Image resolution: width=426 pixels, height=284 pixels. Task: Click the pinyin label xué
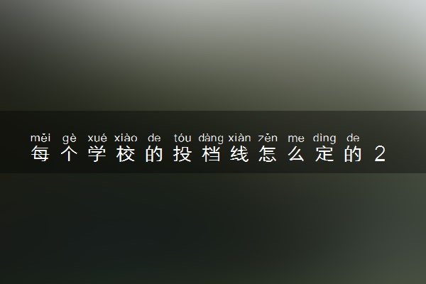pyautogui.click(x=97, y=138)
